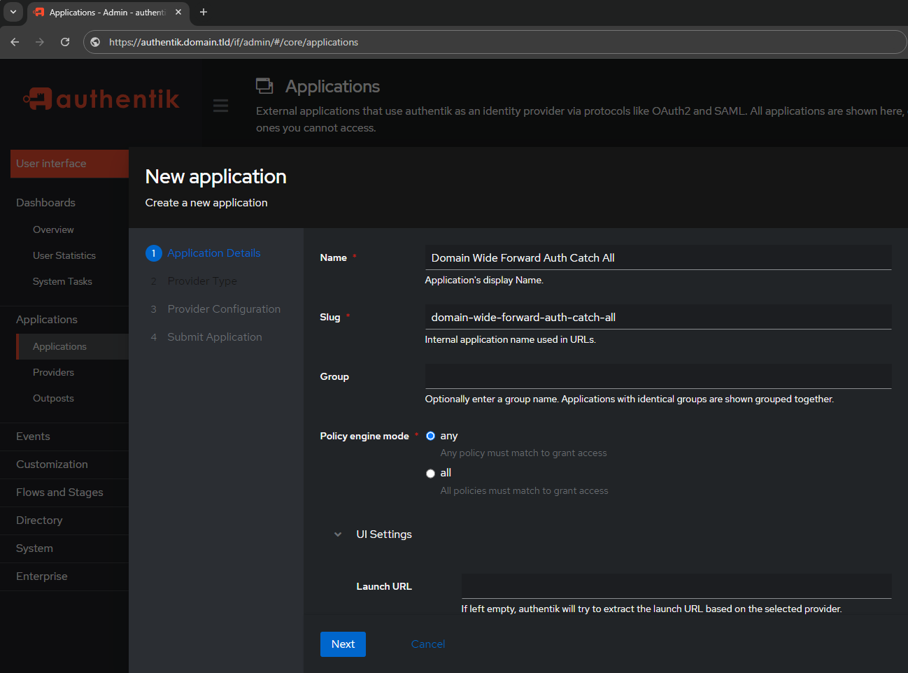Click into the Group input field
908x673 pixels.
[x=658, y=376]
